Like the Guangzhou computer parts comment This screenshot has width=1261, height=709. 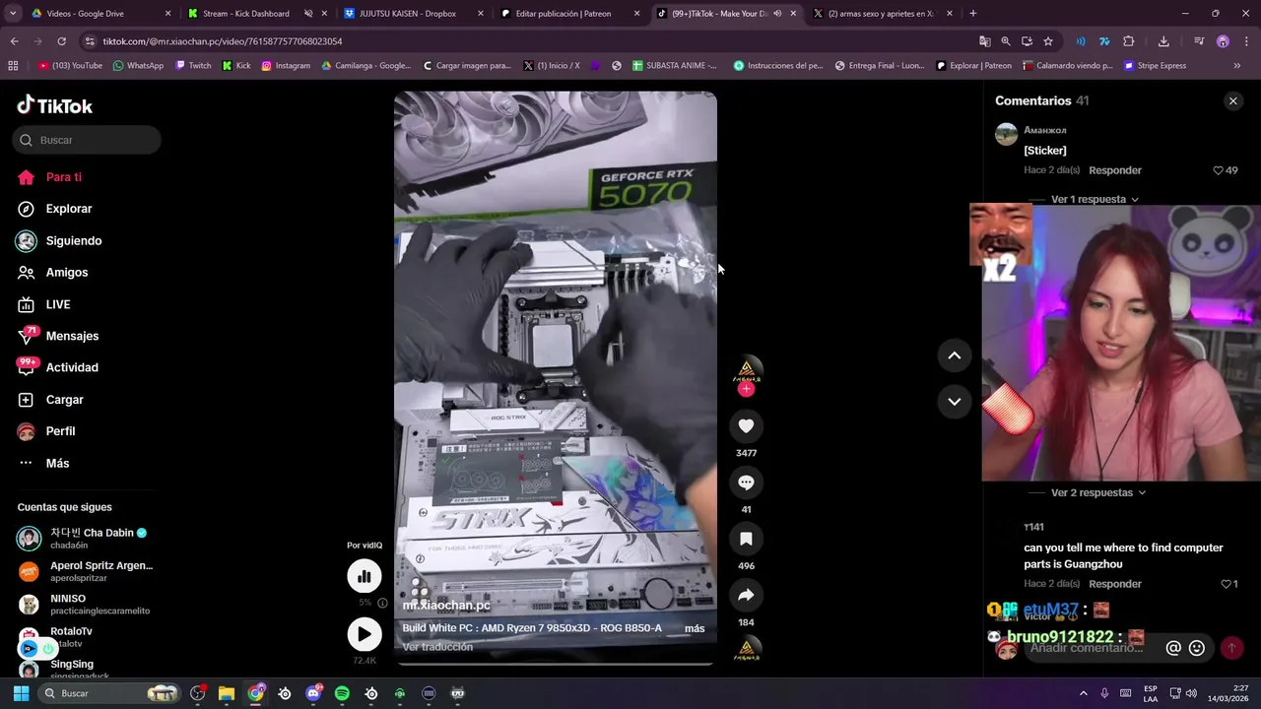point(1227,584)
